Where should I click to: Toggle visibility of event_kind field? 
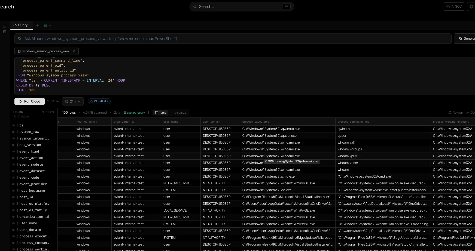pos(13,151)
